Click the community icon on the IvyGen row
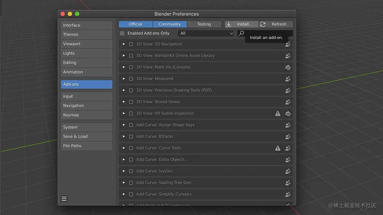Screen dimensions: 383x215 [x=288, y=171]
